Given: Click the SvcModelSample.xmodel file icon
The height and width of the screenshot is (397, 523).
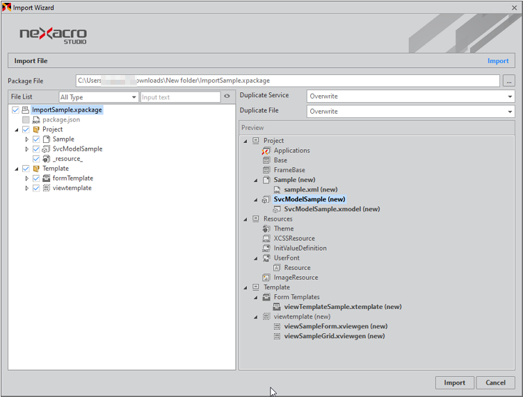Looking at the screenshot, I should tap(277, 209).
